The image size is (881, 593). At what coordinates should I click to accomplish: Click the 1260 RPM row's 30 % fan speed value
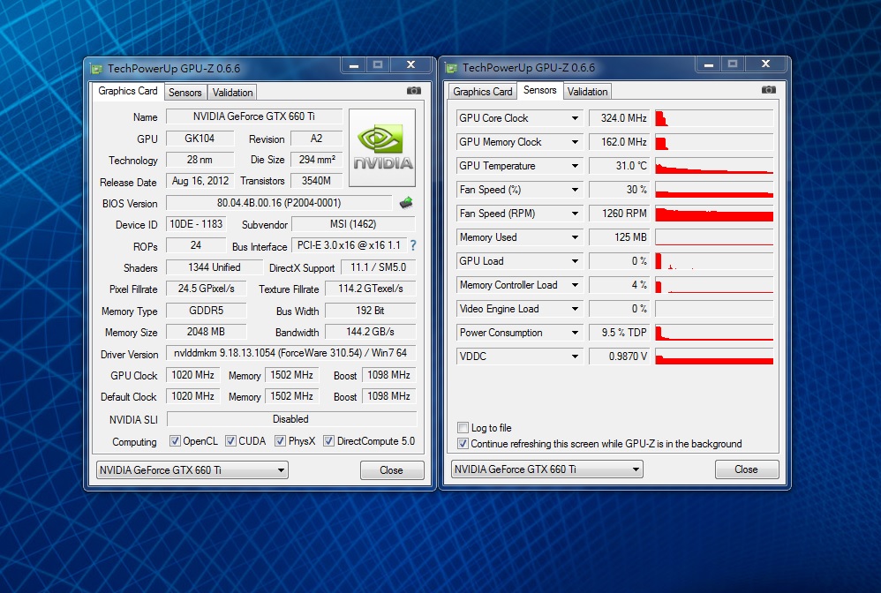tap(619, 190)
